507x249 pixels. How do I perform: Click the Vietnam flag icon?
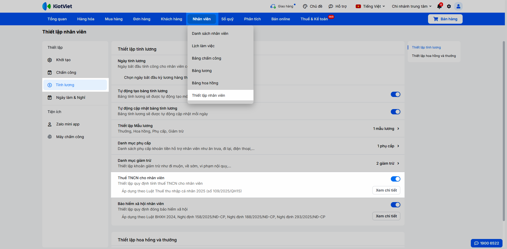pyautogui.click(x=358, y=6)
